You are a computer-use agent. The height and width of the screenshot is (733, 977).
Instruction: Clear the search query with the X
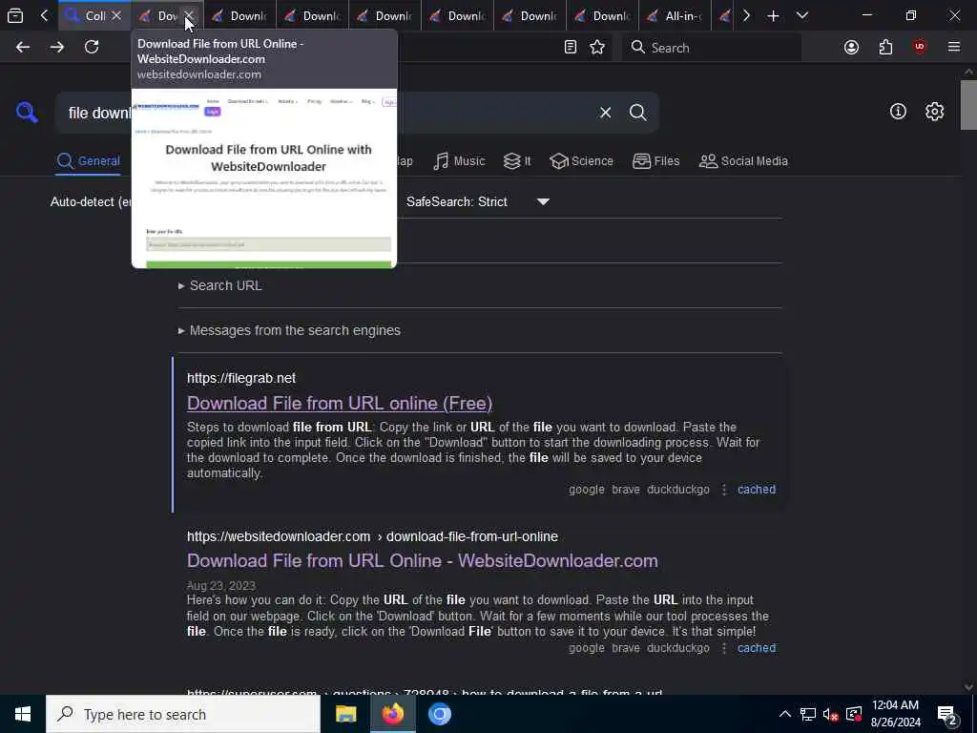coord(605,113)
